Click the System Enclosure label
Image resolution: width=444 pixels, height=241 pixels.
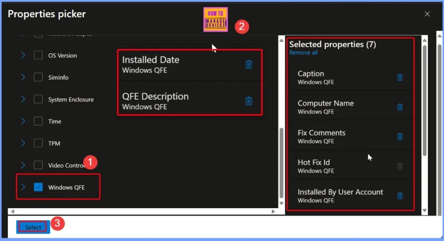(x=71, y=100)
